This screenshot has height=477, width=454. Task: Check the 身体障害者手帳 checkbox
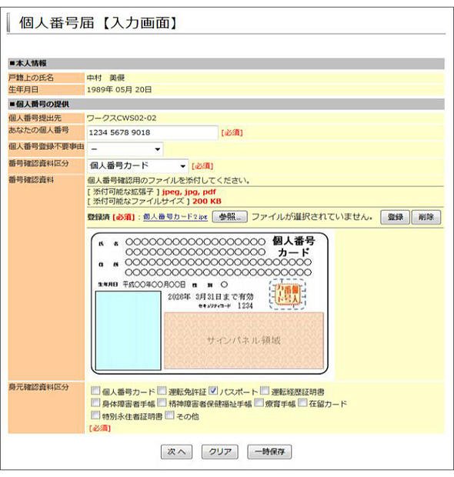click(x=95, y=402)
